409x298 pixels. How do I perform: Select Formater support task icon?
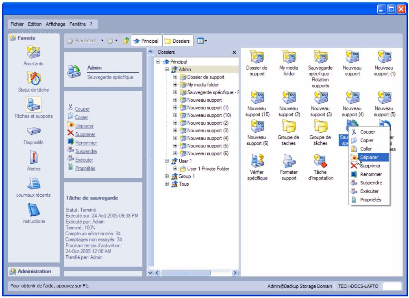(289, 161)
